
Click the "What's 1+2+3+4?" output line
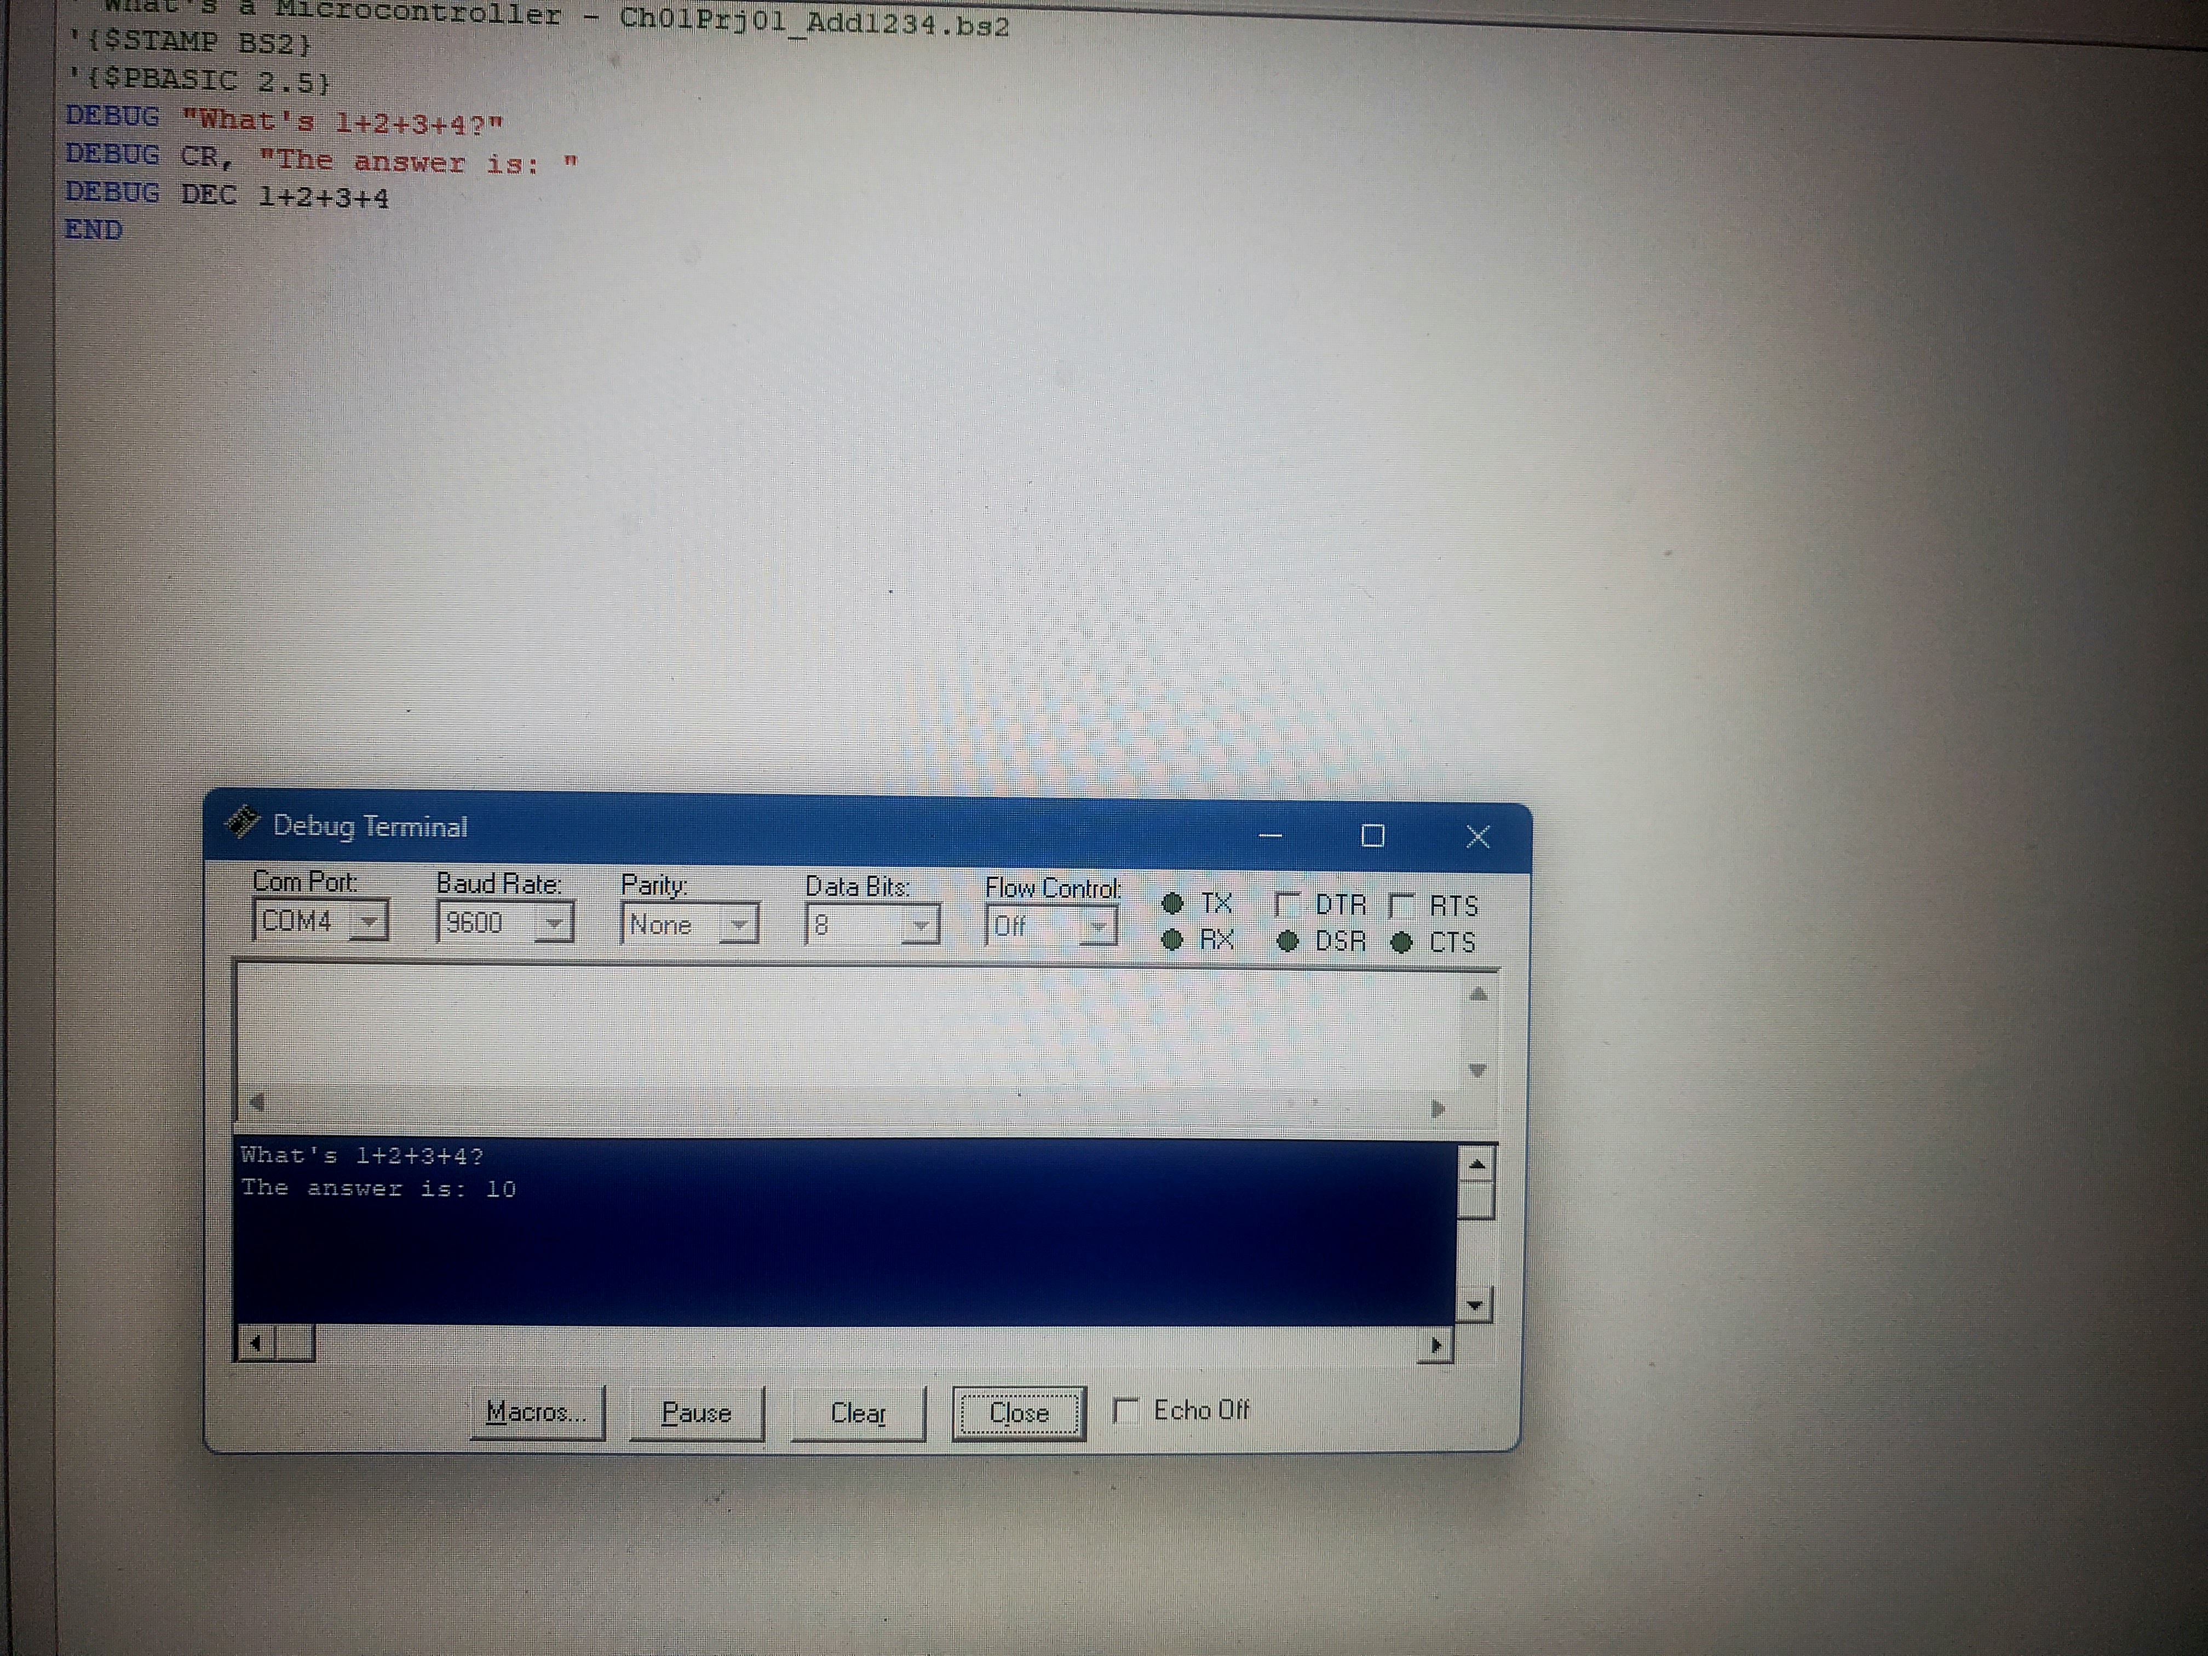click(x=363, y=1156)
